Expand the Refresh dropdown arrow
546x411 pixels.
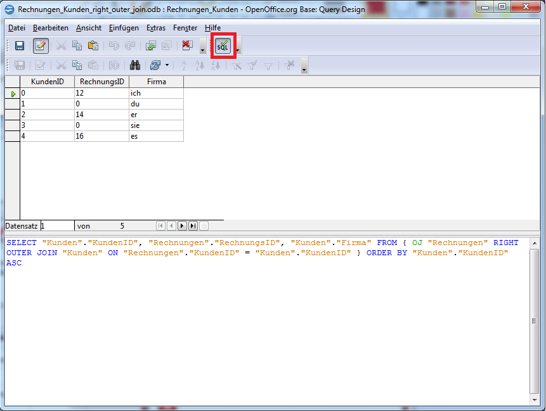pyautogui.click(x=167, y=65)
